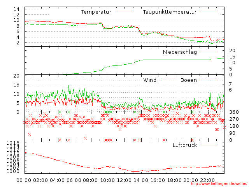Pick the green line sample beside Niederschlag
Screen dimensions: 249x187
click(x=209, y=52)
